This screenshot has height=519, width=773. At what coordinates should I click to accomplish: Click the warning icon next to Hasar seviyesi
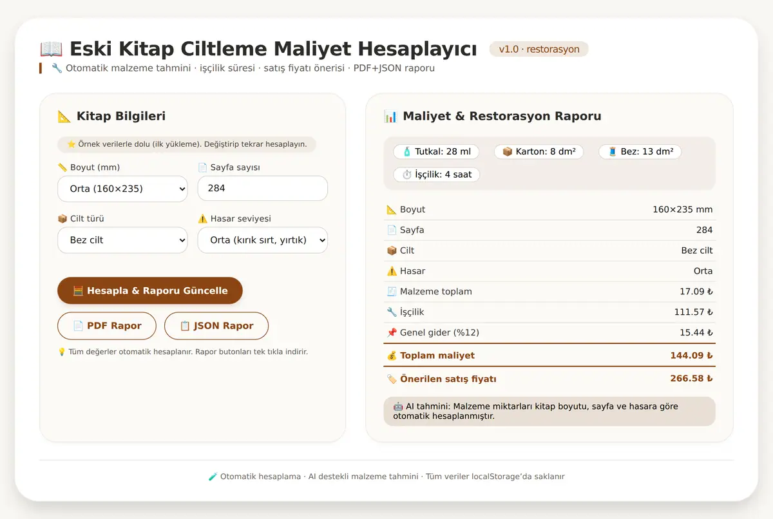[203, 219]
